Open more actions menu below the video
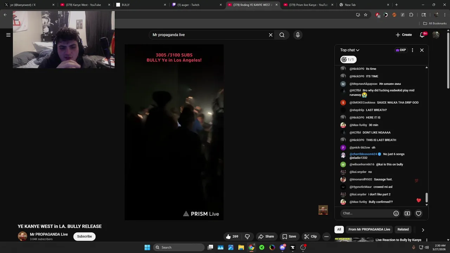Viewport: 450px width, 253px height. coord(326,236)
